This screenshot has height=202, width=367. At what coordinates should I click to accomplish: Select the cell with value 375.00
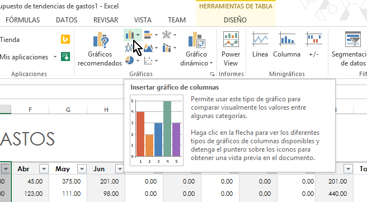point(68,181)
